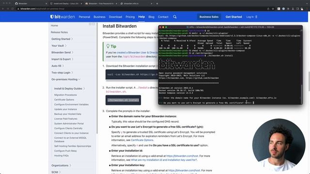
Task: Click Business Sales button
Action: (209, 17)
